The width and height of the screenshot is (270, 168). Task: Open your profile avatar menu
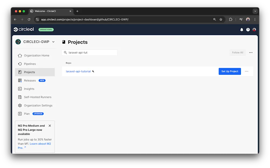(254, 29)
